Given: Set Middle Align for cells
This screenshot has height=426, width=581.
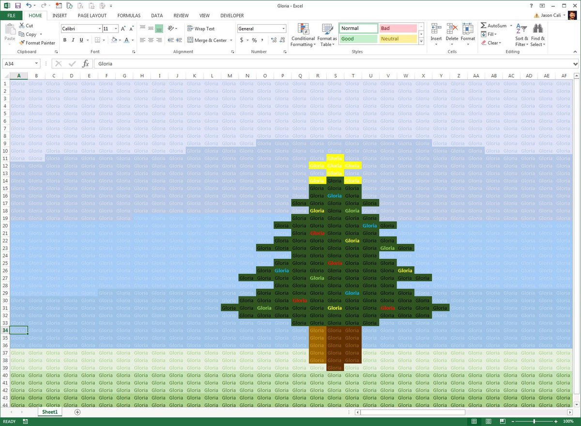Looking at the screenshot, I should pos(151,29).
